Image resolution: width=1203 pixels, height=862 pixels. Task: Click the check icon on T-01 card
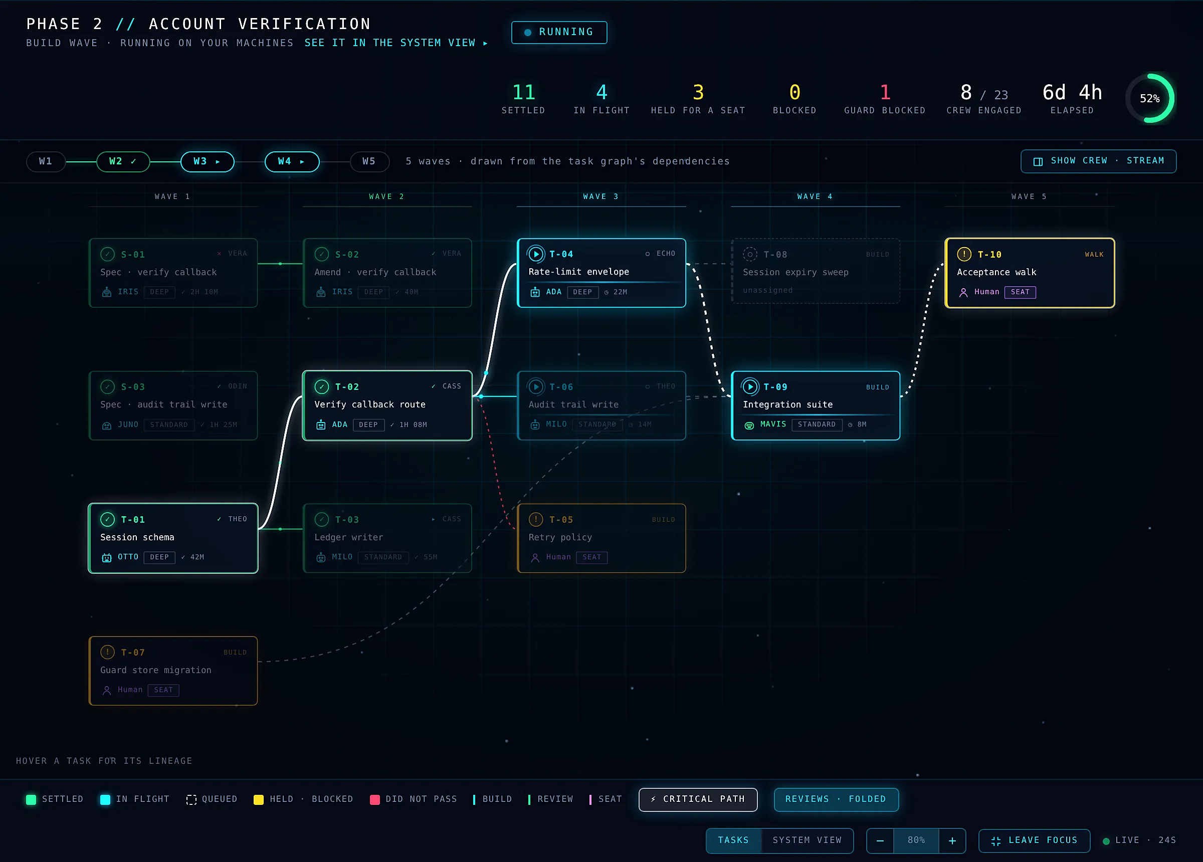click(x=108, y=519)
